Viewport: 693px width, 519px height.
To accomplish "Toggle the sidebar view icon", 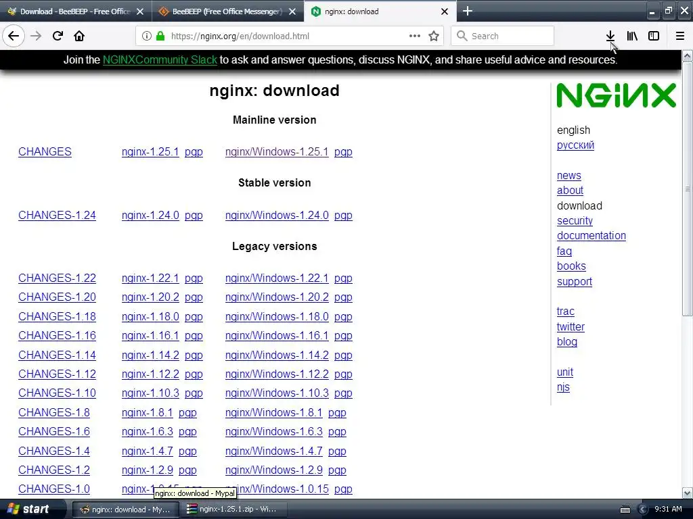I will point(654,36).
